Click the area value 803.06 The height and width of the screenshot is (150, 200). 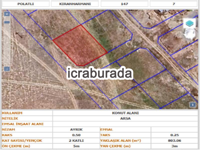(174, 140)
